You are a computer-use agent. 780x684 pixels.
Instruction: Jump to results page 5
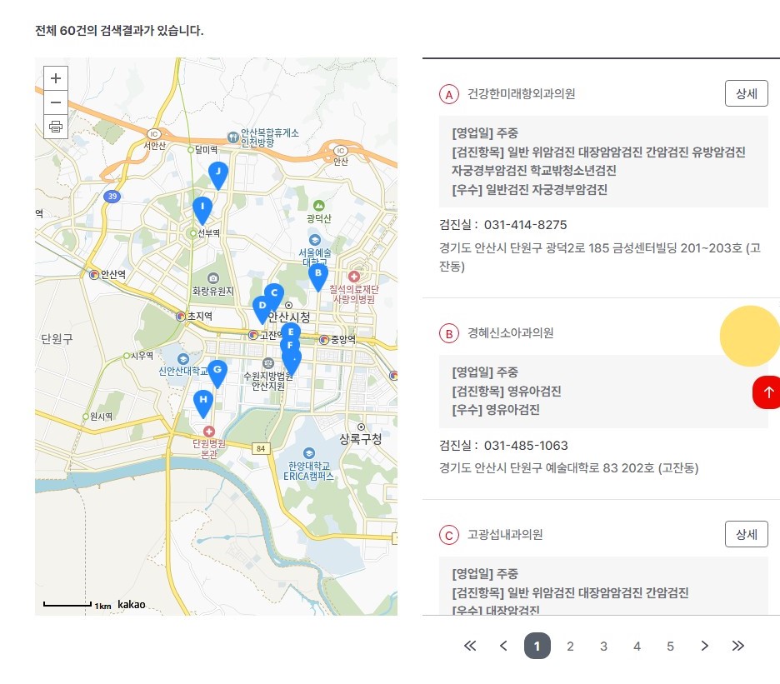[670, 646]
